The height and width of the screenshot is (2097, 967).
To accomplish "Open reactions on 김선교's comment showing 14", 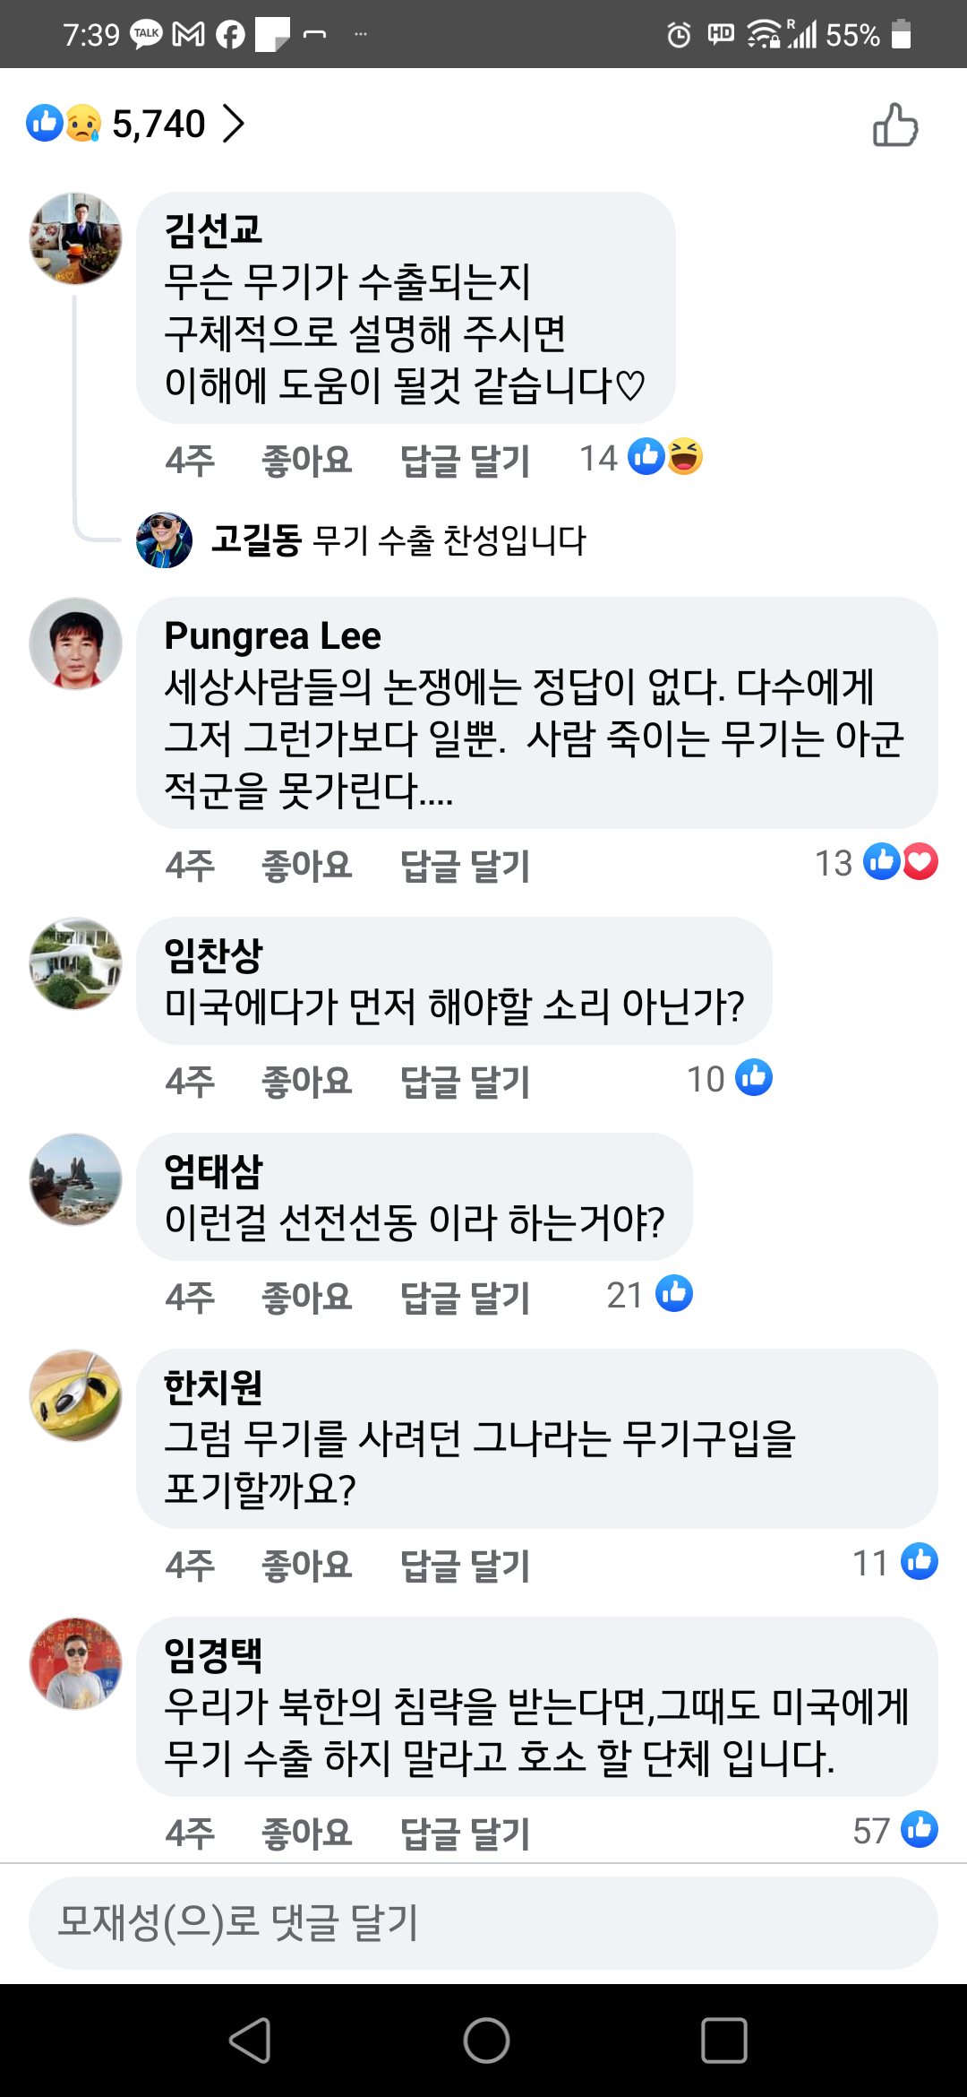I will [x=641, y=458].
